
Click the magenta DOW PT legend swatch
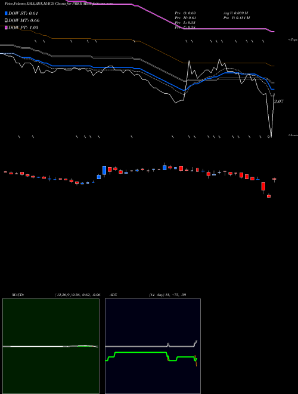6,27
